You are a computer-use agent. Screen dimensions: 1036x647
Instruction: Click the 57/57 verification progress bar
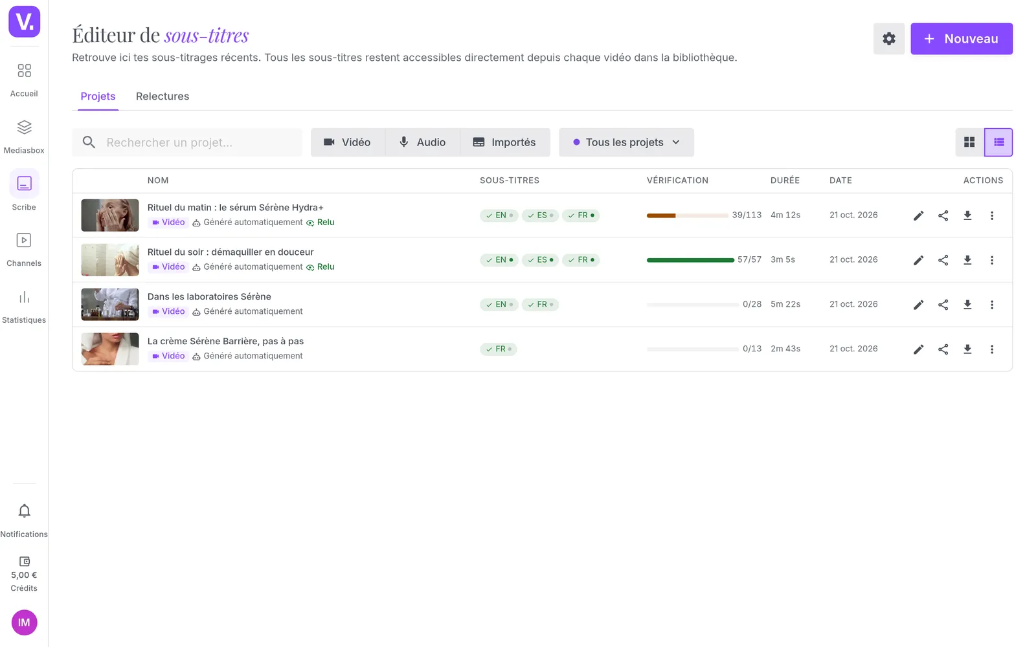(690, 260)
